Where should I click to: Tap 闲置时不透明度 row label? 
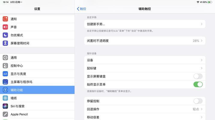point(98,41)
